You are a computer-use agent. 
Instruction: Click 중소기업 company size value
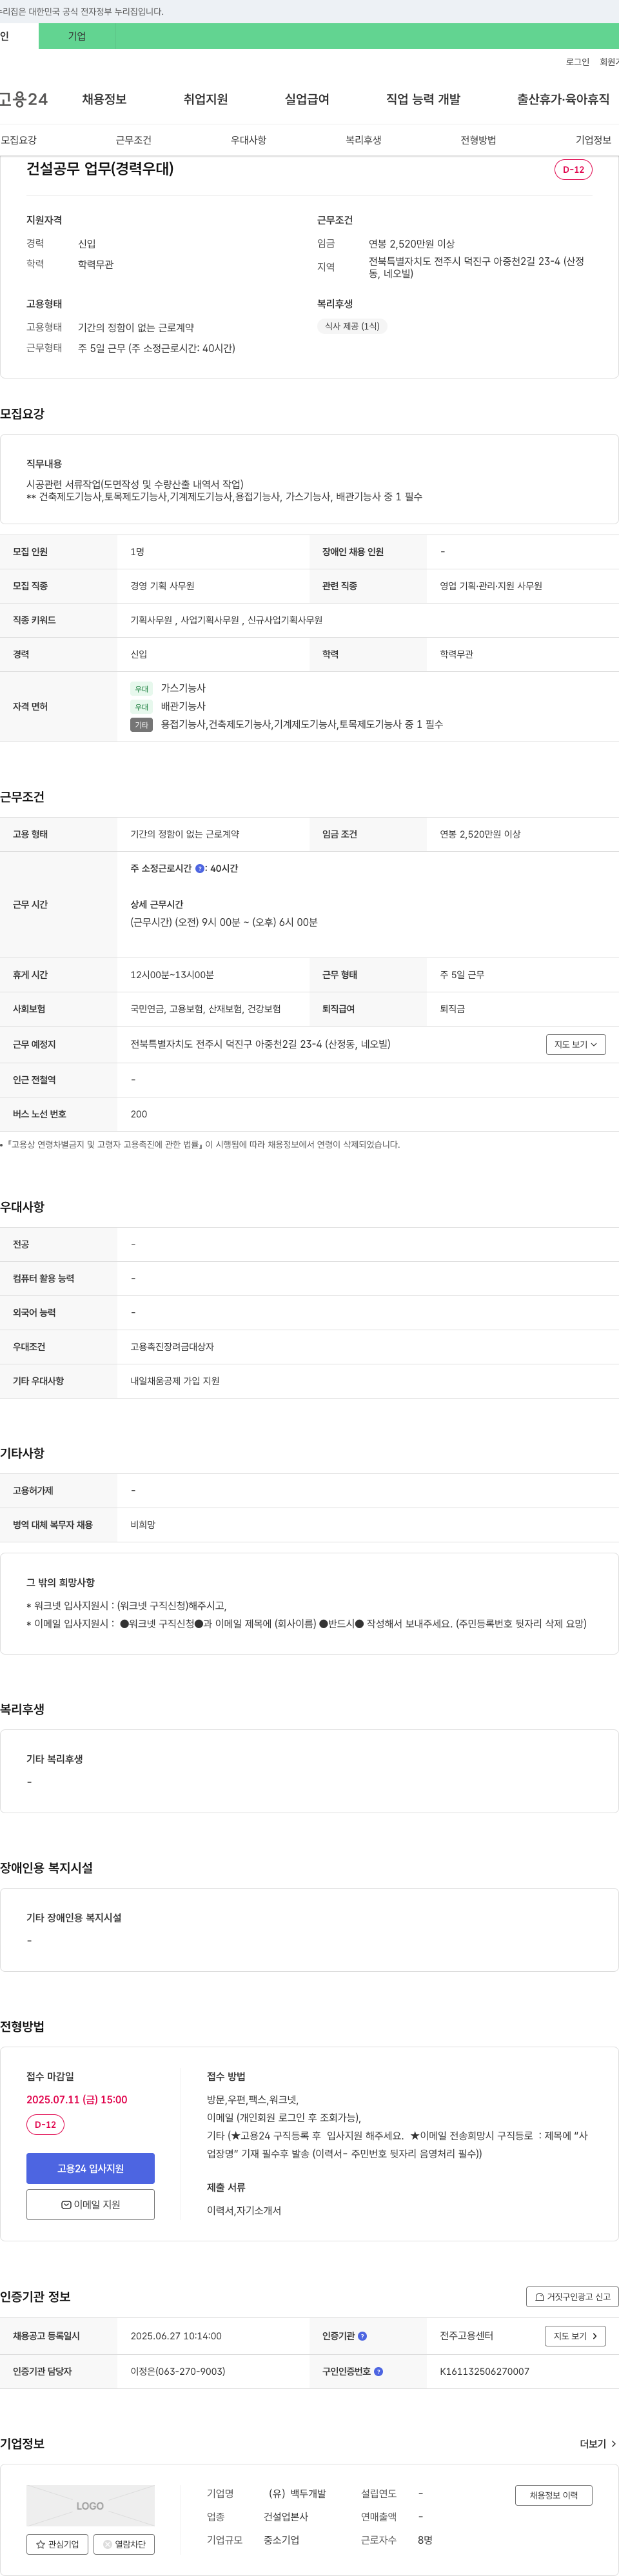(x=281, y=2539)
